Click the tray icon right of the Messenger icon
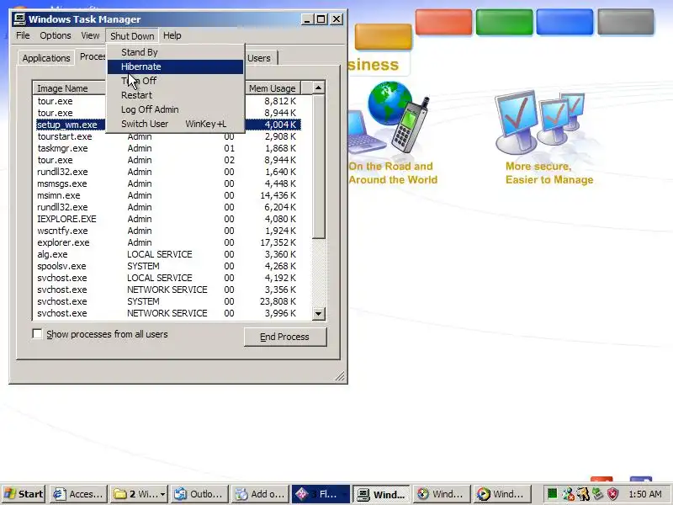Screen dimensions: 673x505 583,494
